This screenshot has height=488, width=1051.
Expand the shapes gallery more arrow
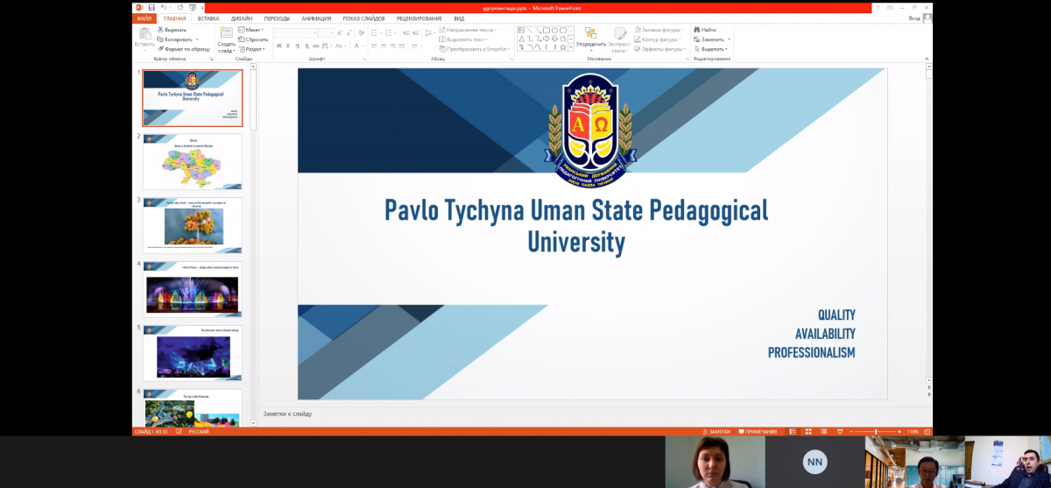(570, 47)
